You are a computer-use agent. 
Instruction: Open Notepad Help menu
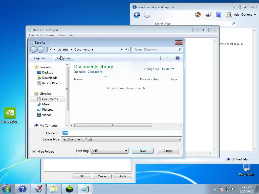72,35
